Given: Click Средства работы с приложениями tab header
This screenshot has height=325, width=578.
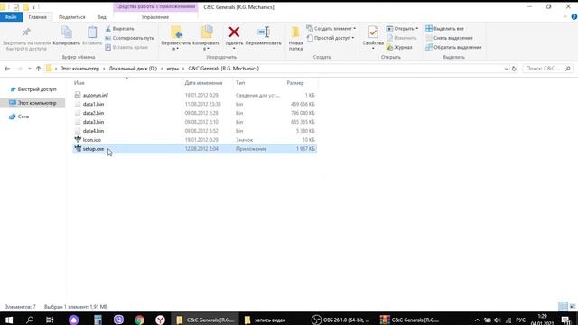Looking at the screenshot, I should pos(155,6).
